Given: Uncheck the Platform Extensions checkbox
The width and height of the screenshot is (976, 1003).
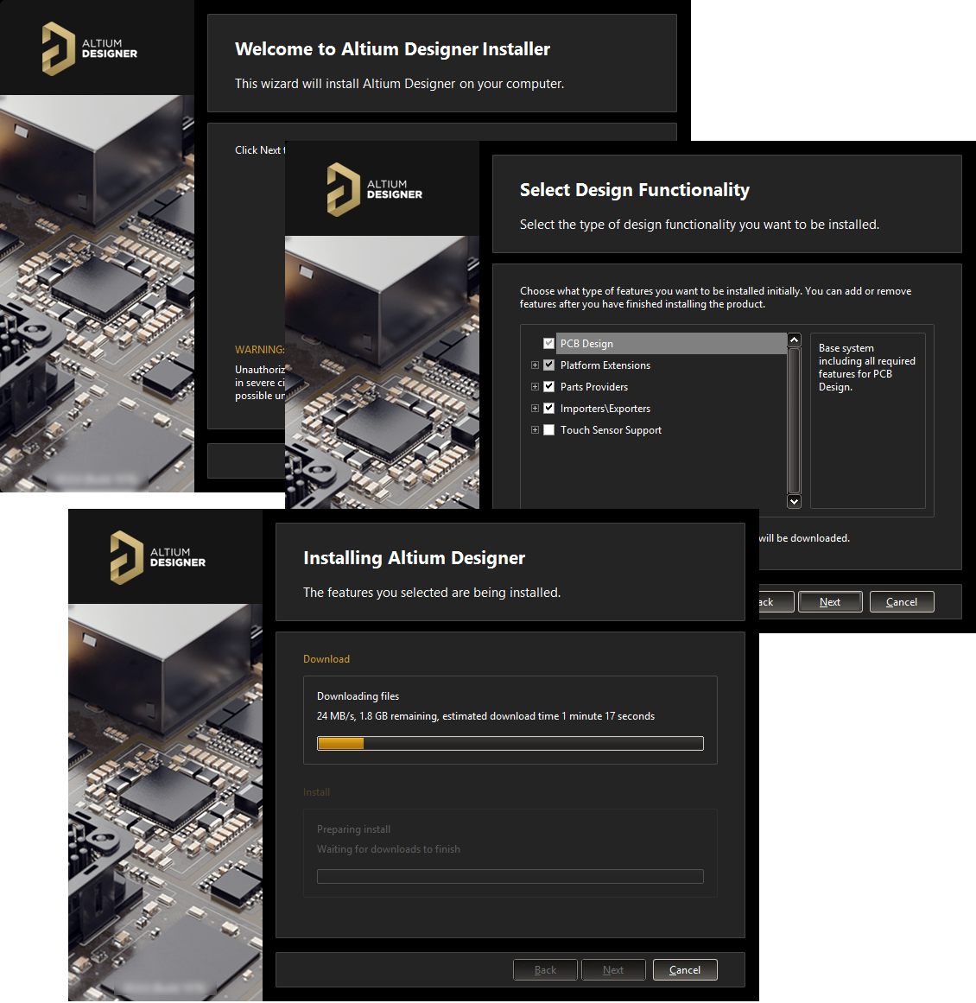Looking at the screenshot, I should [x=548, y=365].
